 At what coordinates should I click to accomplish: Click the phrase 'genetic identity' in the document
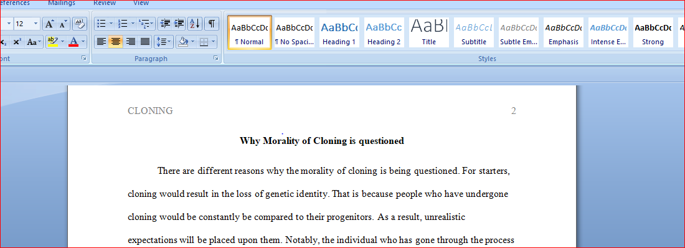(296, 194)
